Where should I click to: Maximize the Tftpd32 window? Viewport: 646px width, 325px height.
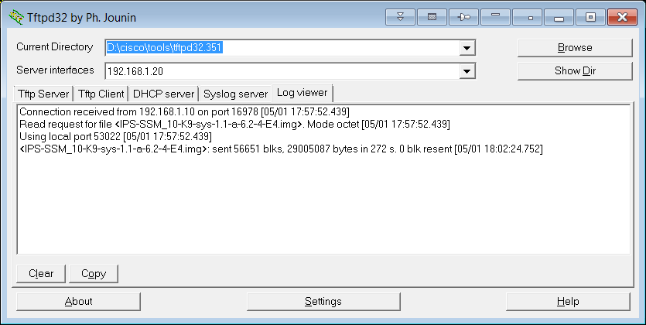(x=590, y=17)
